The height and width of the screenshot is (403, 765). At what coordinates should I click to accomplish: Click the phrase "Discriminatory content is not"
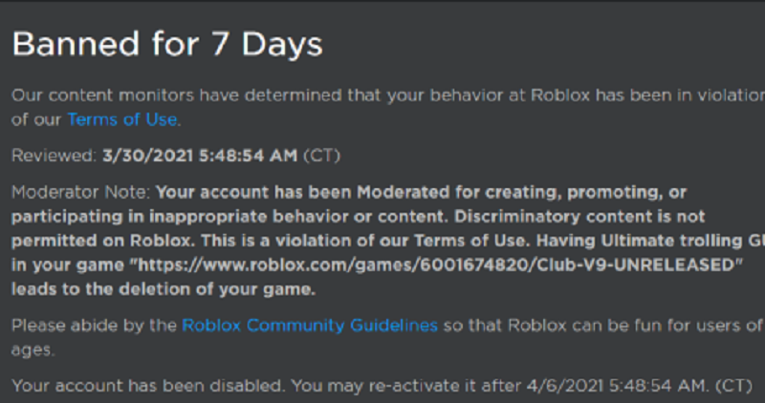coord(579,216)
